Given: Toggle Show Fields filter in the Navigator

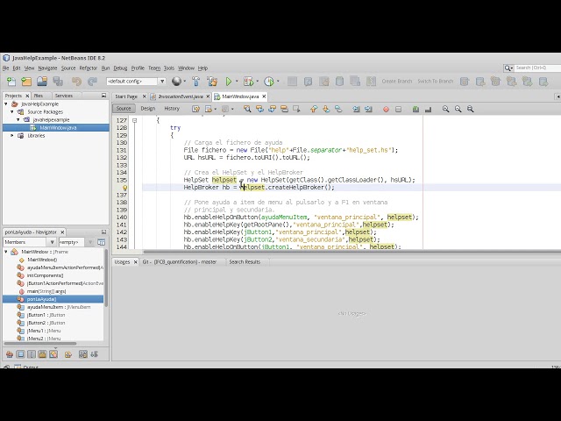Looking at the screenshot, I should pos(20,354).
